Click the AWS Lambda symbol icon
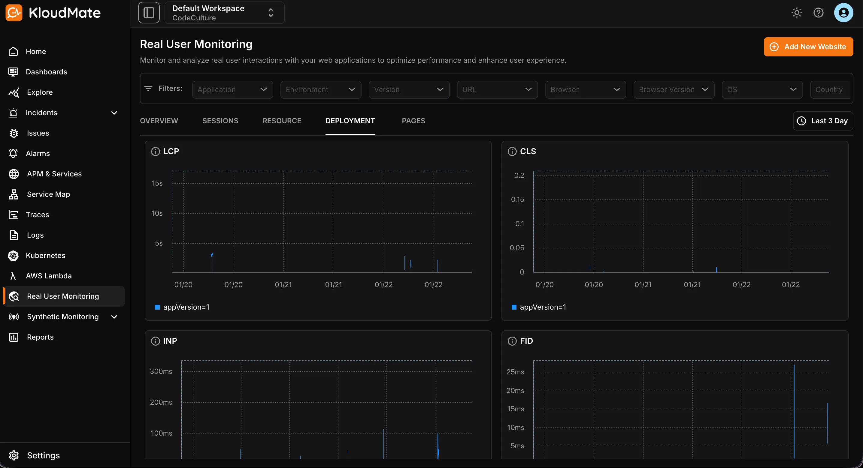Image resolution: width=863 pixels, height=468 pixels. (x=14, y=276)
